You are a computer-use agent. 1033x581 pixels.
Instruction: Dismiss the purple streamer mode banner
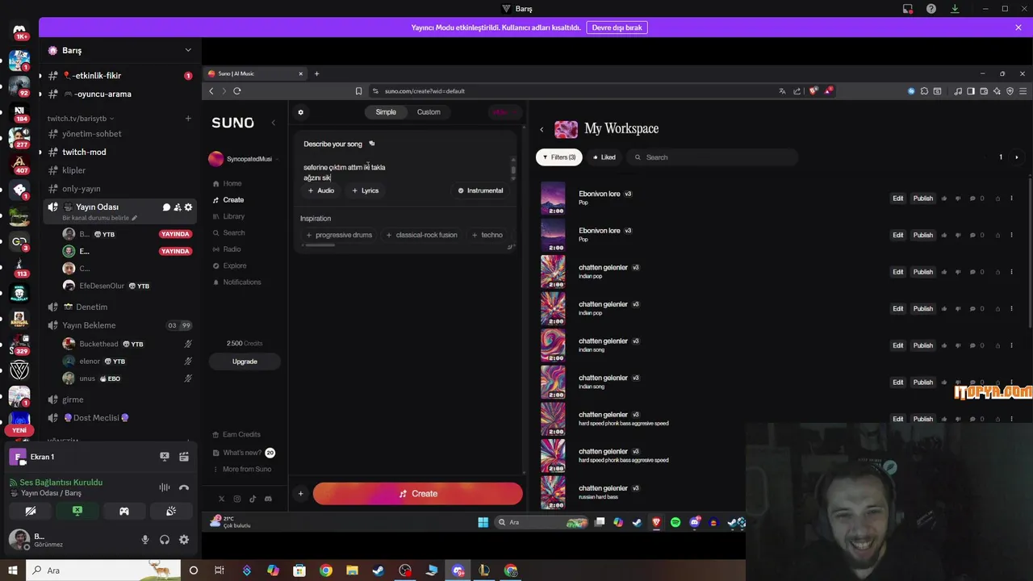tap(1018, 27)
